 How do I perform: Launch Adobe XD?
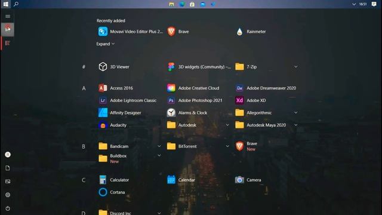[251, 100]
